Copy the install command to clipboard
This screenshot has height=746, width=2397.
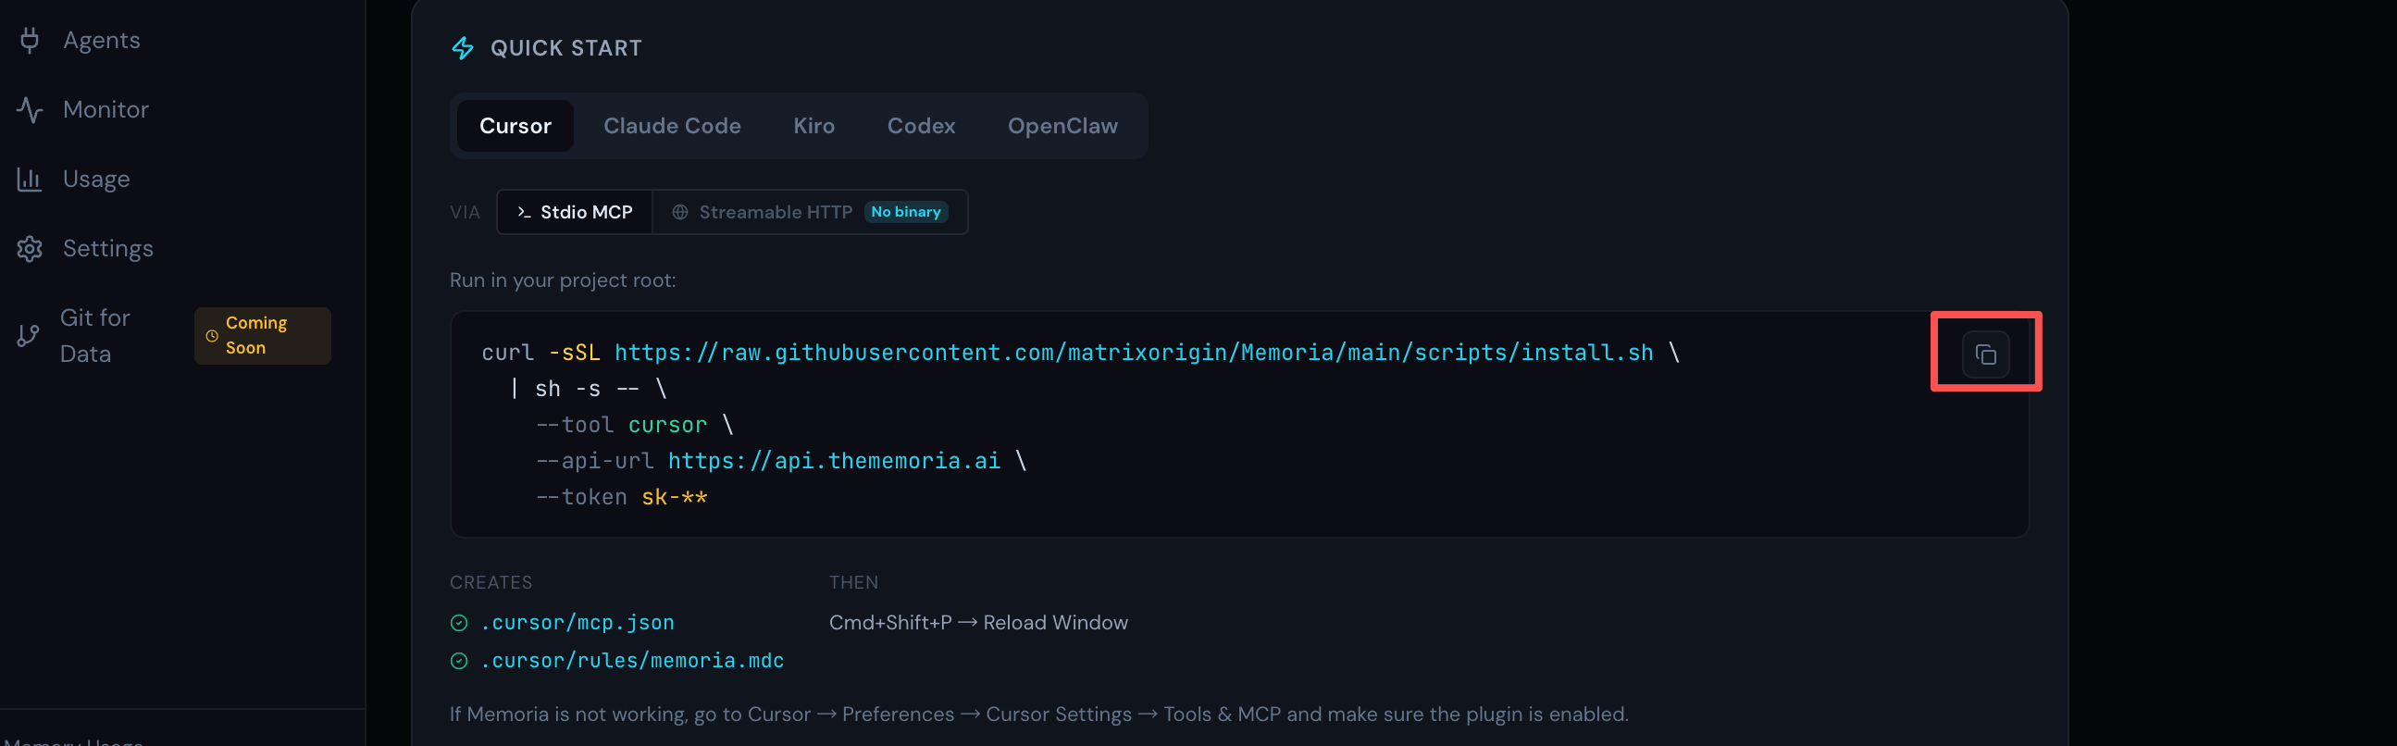pyautogui.click(x=1985, y=354)
